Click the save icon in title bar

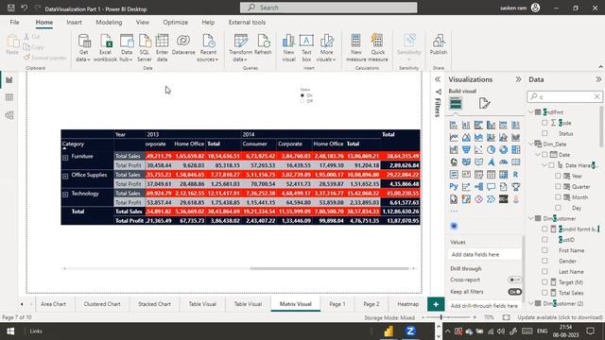[11, 8]
